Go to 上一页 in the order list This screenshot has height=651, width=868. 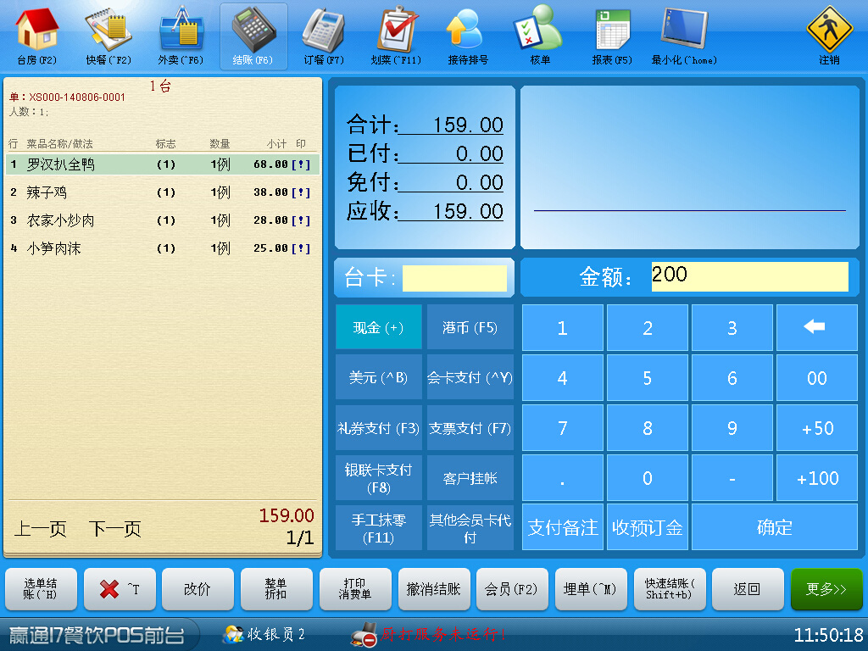(40, 529)
